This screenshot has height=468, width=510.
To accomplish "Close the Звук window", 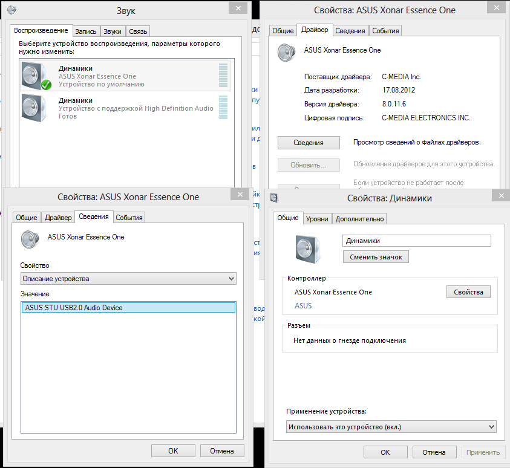I will (238, 8).
